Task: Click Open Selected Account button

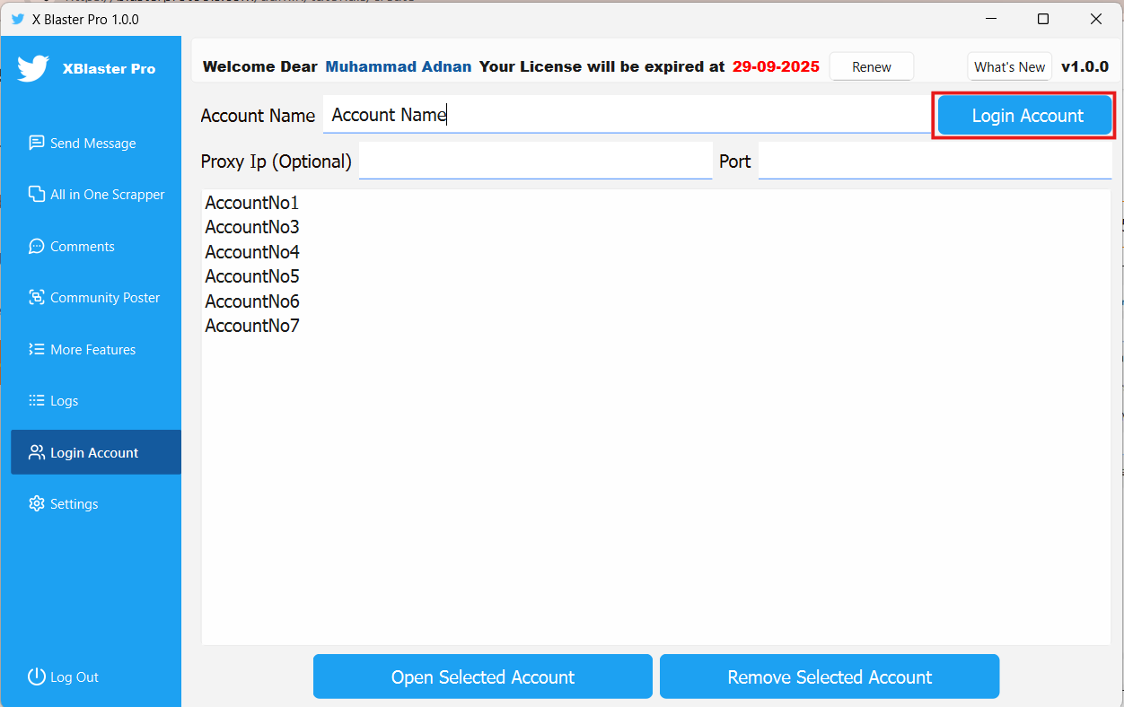Action: pyautogui.click(x=482, y=676)
